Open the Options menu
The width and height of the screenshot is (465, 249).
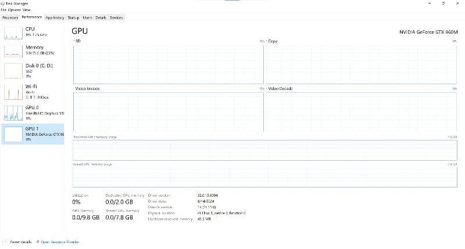(x=13, y=10)
